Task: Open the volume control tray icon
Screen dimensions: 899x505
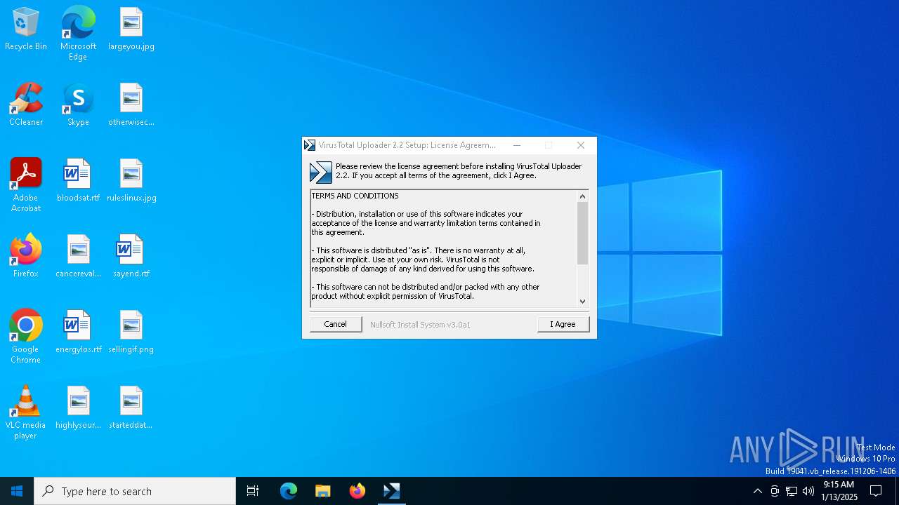Action: coord(808,491)
